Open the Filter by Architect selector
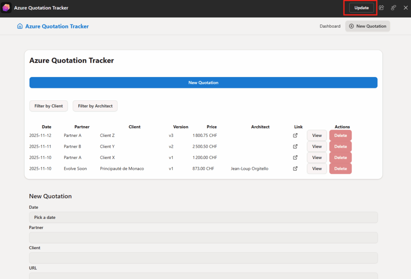The image size is (411, 279). point(95,106)
